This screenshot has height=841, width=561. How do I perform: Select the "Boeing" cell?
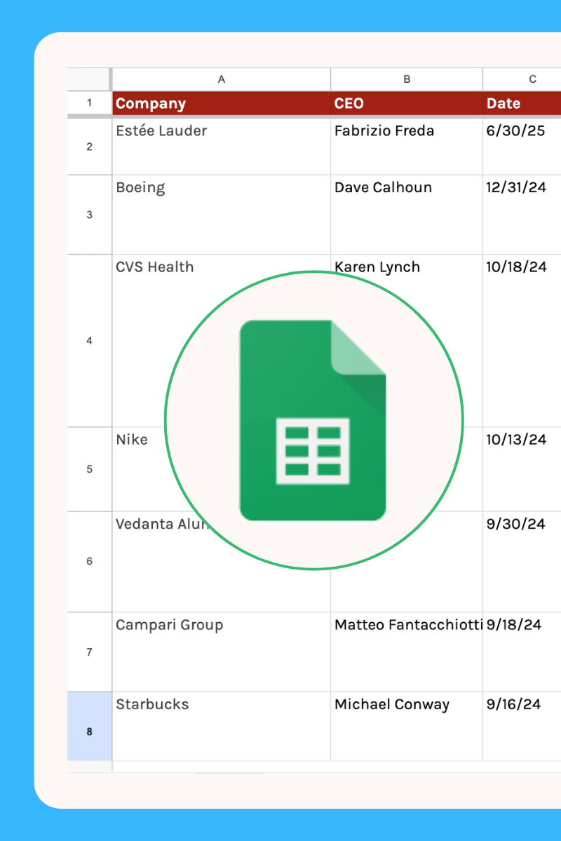221,215
